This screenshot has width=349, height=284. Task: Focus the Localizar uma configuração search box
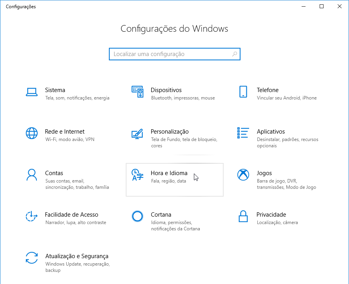point(175,54)
